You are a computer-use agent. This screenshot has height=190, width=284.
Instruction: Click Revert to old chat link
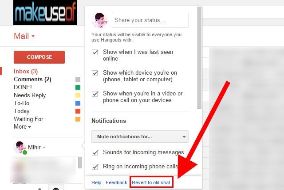pos(151,182)
